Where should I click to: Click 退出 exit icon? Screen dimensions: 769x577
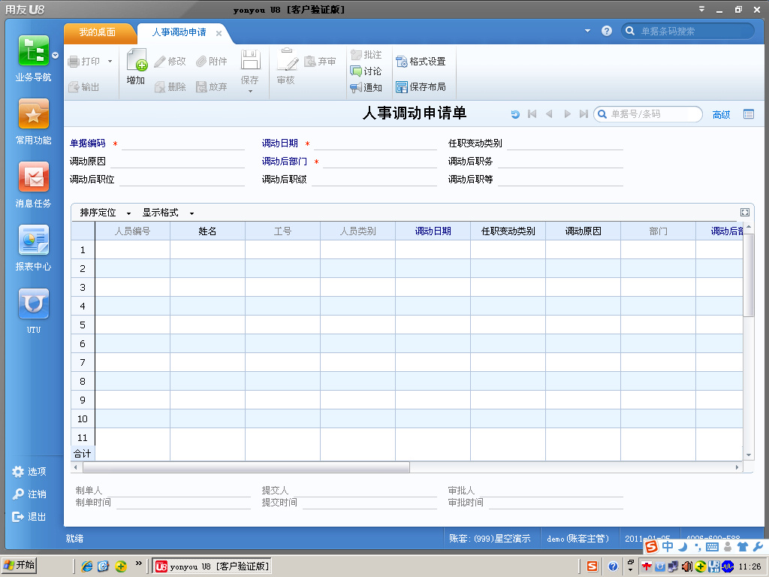18,517
